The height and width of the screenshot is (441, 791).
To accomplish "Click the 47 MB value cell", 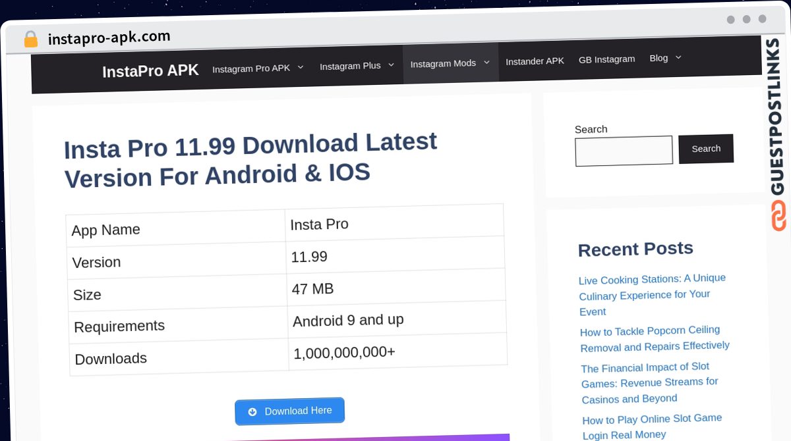I will 396,287.
